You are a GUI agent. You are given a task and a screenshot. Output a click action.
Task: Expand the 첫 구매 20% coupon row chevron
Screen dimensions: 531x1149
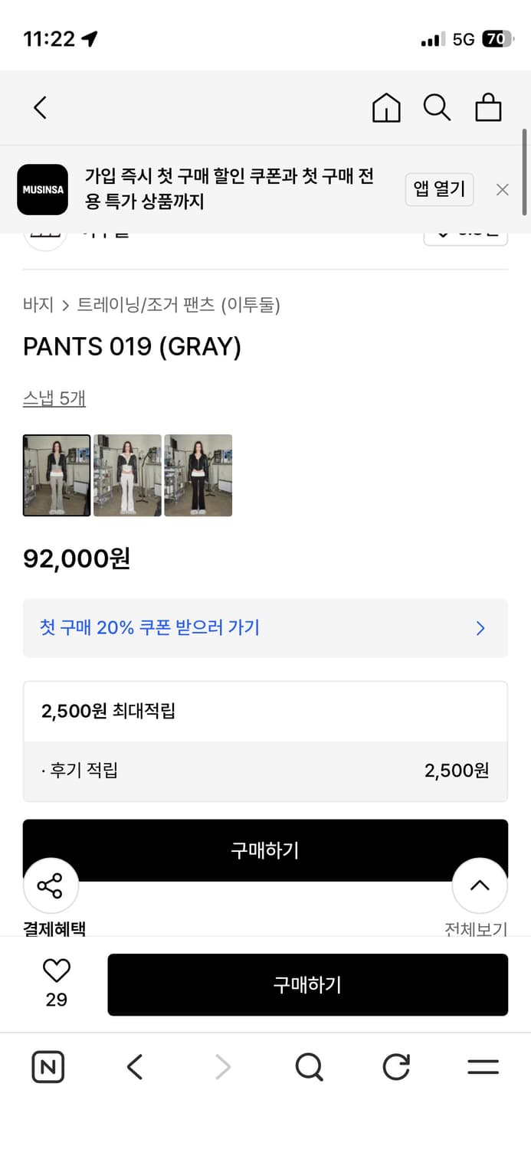480,628
